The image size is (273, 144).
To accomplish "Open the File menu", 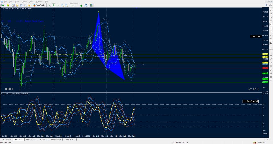I will 5,2.
